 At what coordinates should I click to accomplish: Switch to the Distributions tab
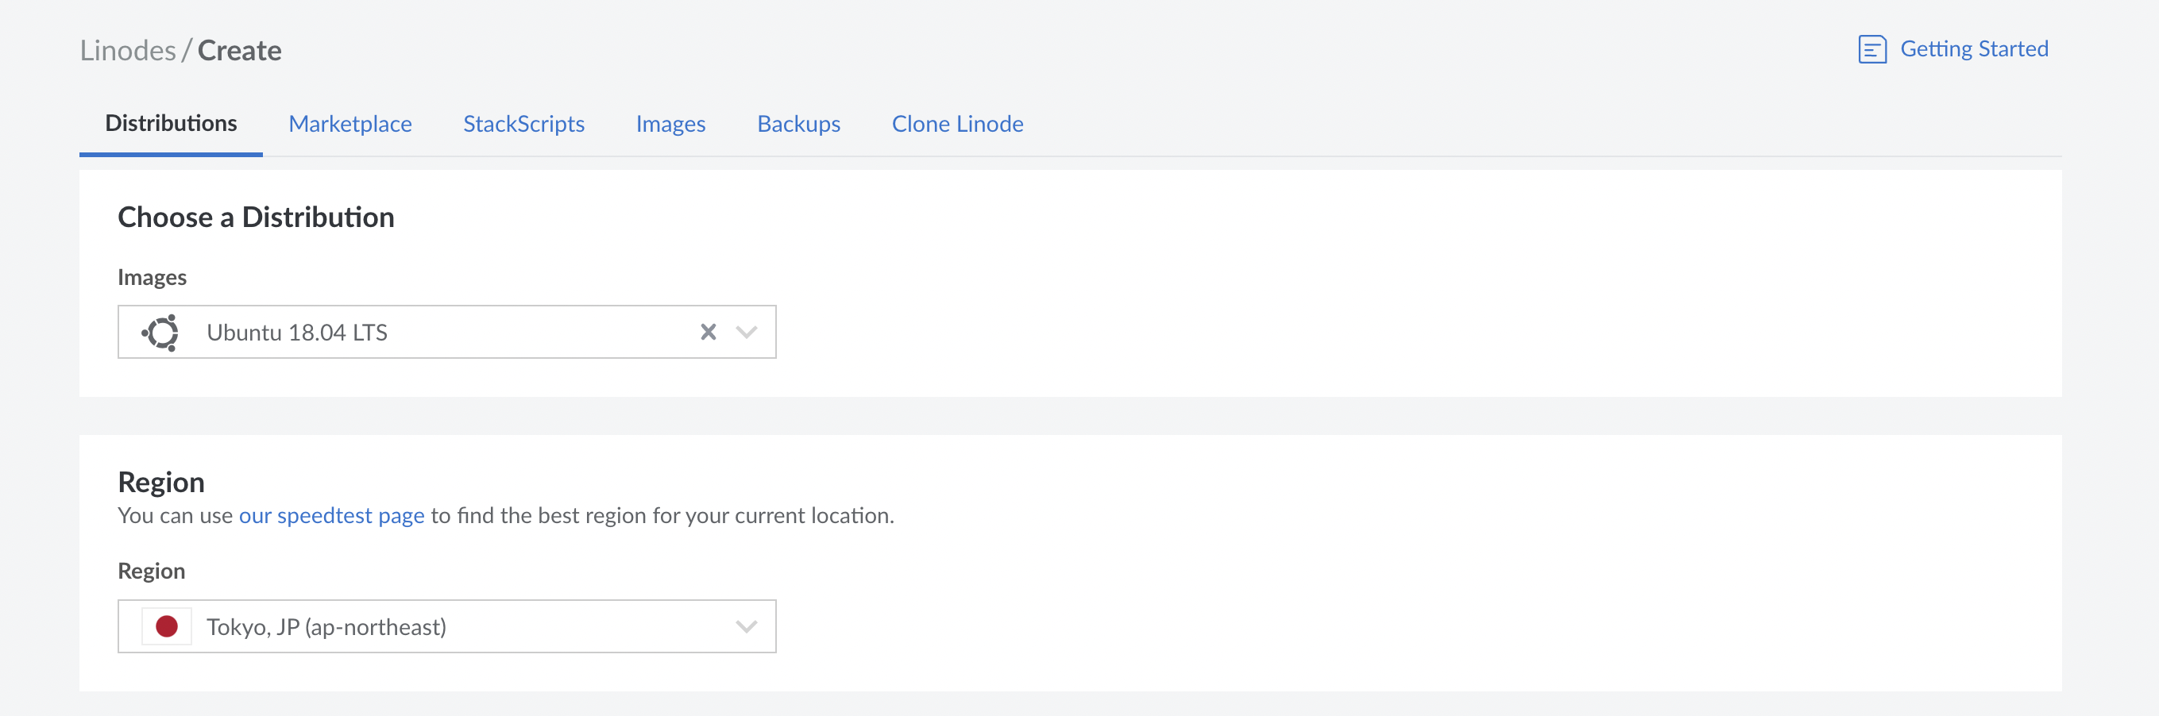(x=171, y=124)
